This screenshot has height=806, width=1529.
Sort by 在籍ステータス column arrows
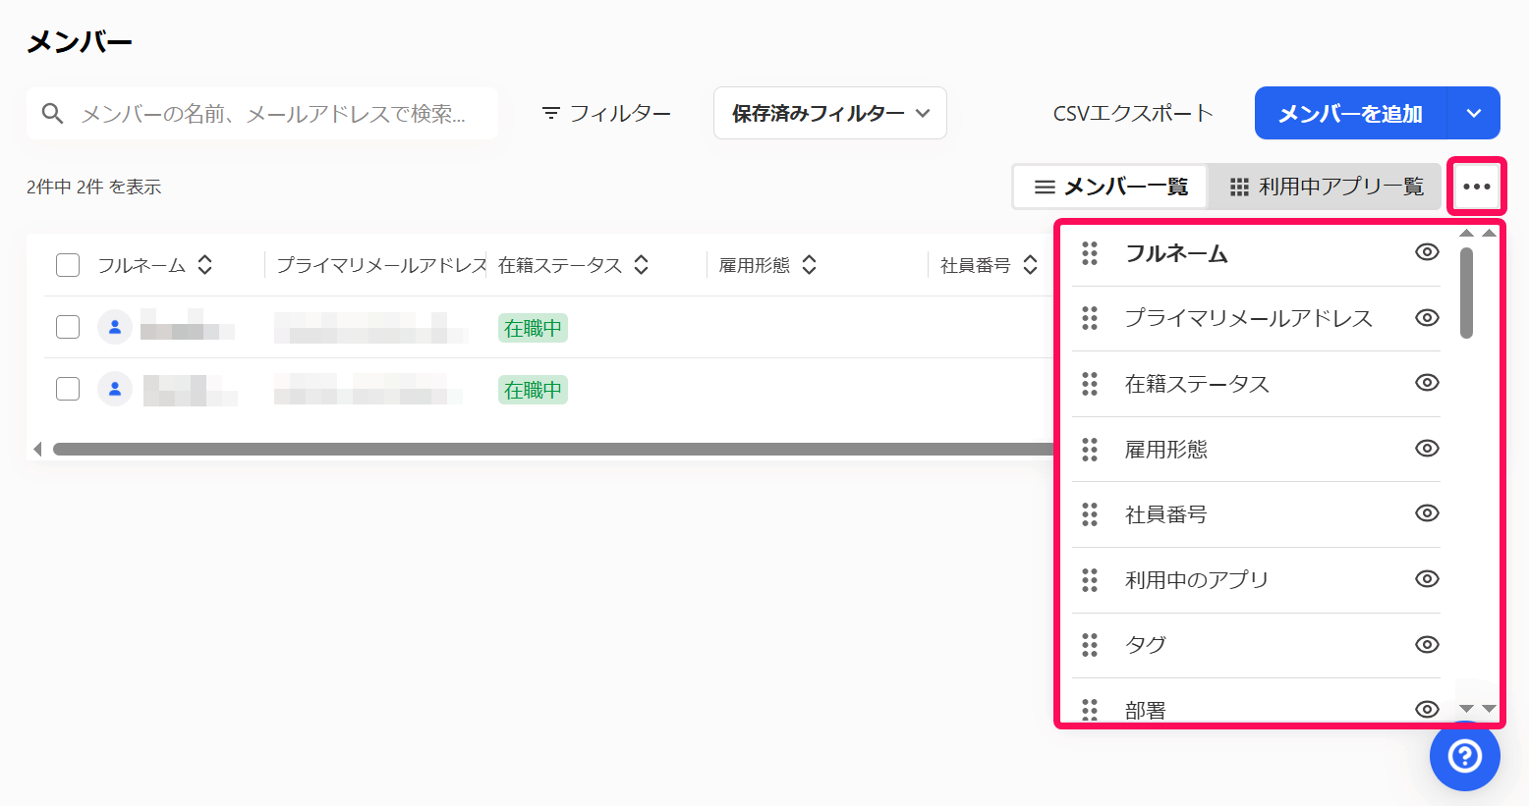[641, 265]
